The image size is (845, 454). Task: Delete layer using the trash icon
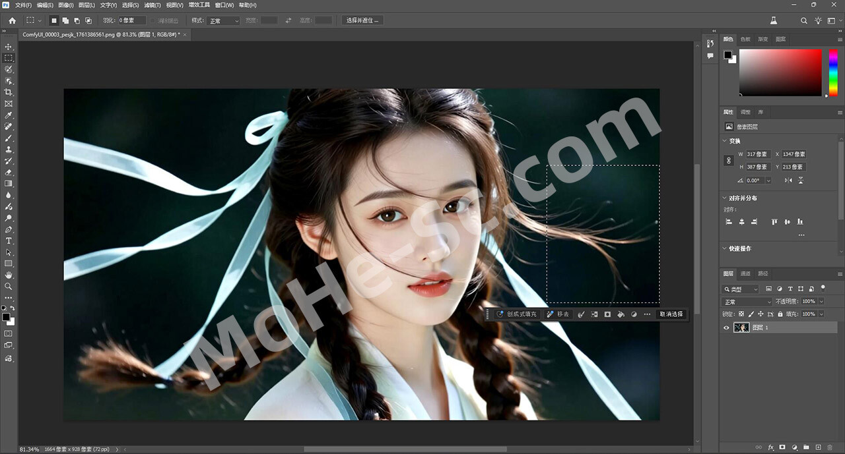pos(829,448)
